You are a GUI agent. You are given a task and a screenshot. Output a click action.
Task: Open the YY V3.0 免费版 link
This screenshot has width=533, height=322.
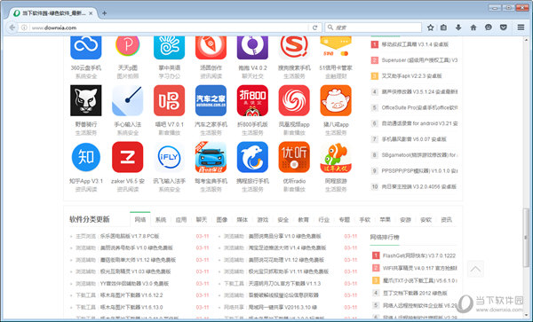[x=134, y=284]
